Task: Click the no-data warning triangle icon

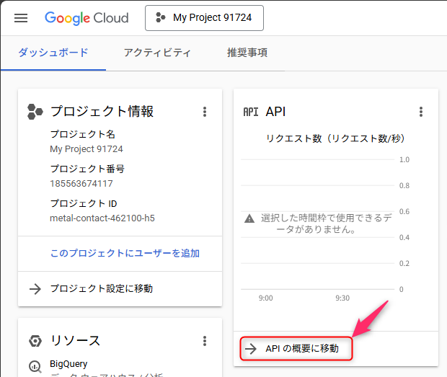Action: tap(249, 218)
